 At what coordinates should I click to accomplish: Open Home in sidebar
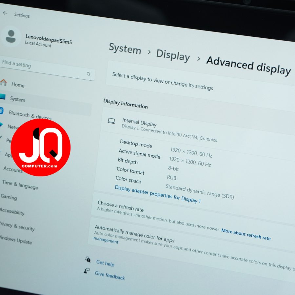(18, 85)
